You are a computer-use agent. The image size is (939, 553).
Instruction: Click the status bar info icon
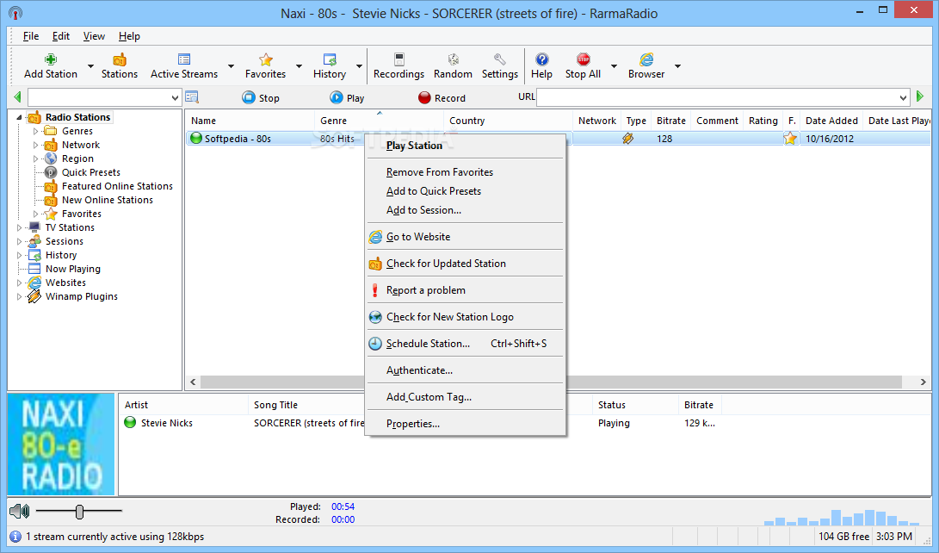tap(15, 537)
